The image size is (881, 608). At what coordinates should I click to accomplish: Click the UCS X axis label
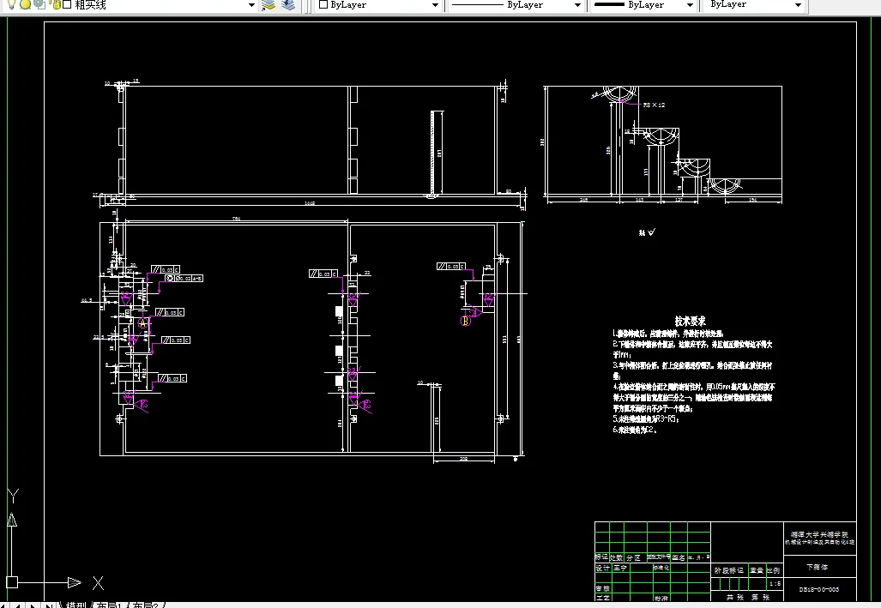98,583
